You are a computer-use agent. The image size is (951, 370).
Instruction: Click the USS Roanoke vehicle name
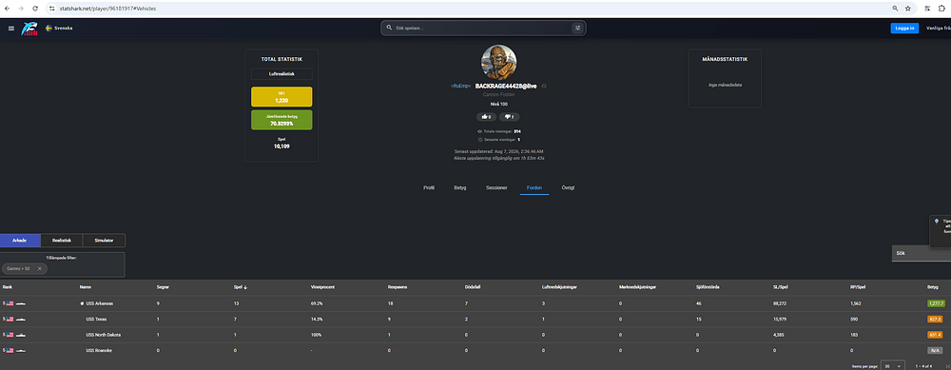pos(99,351)
